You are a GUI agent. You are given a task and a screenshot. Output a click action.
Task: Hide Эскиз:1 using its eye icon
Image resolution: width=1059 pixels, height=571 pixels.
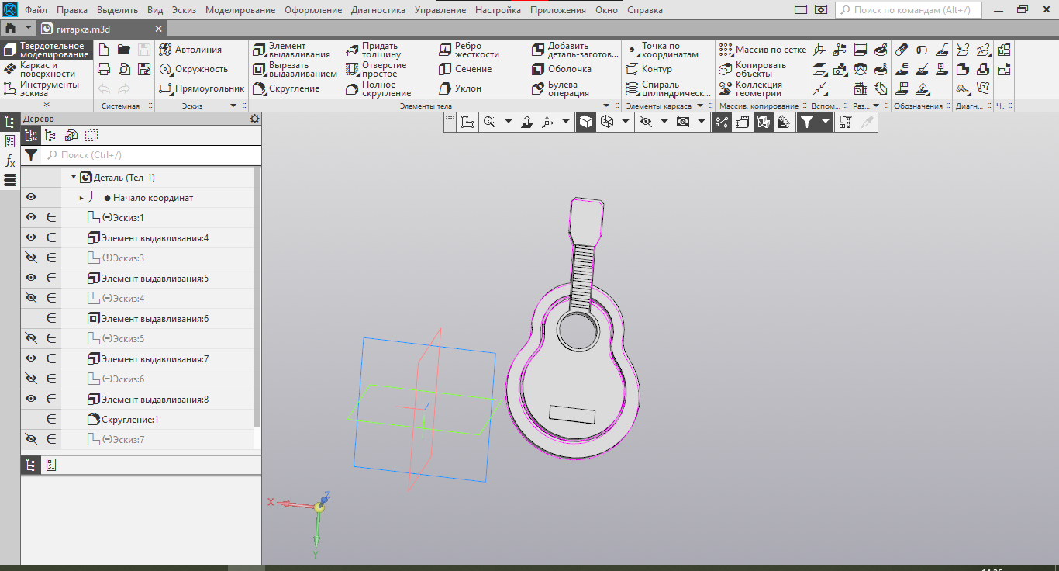pos(31,217)
